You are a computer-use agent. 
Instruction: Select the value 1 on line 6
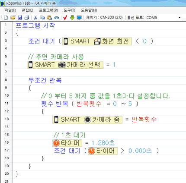pyautogui.click(x=114, y=65)
